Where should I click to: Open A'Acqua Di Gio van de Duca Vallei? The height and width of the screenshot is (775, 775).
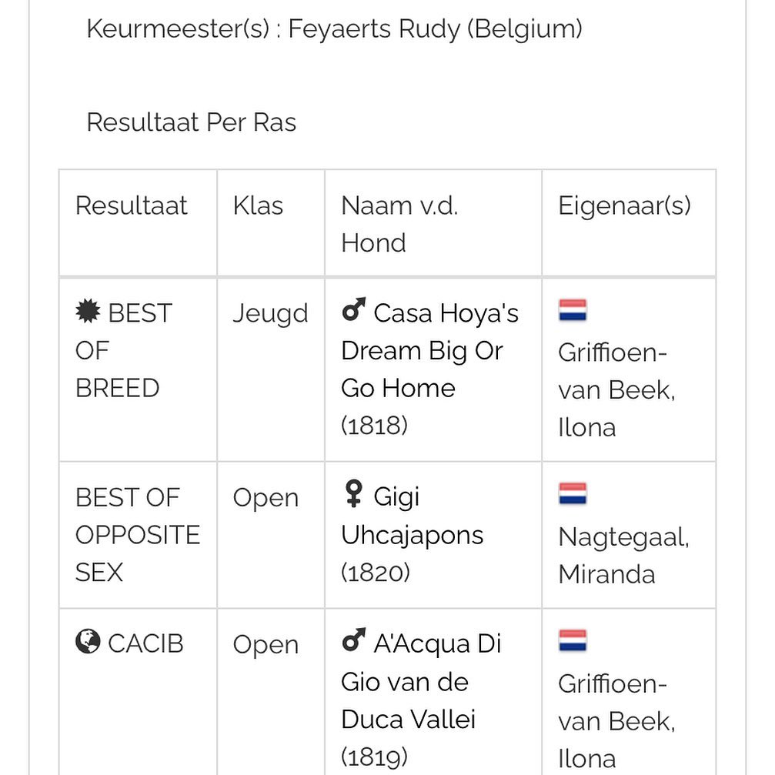421,700
